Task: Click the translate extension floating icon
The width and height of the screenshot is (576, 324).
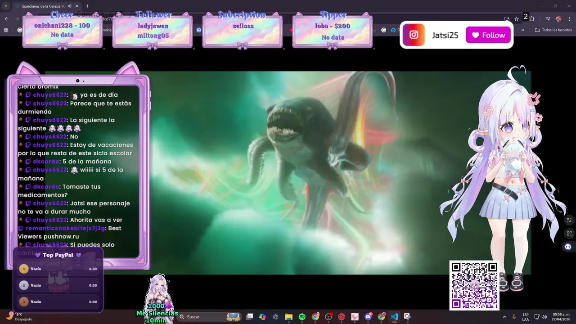Action: tap(569, 220)
